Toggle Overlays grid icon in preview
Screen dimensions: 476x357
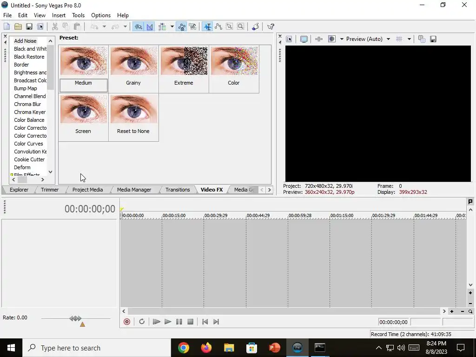pyautogui.click(x=399, y=39)
